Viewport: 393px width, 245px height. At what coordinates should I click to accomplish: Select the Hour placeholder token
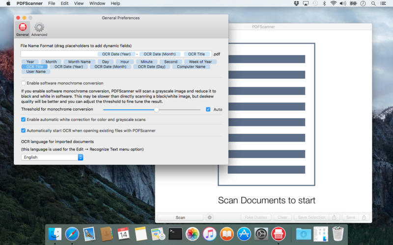125,62
